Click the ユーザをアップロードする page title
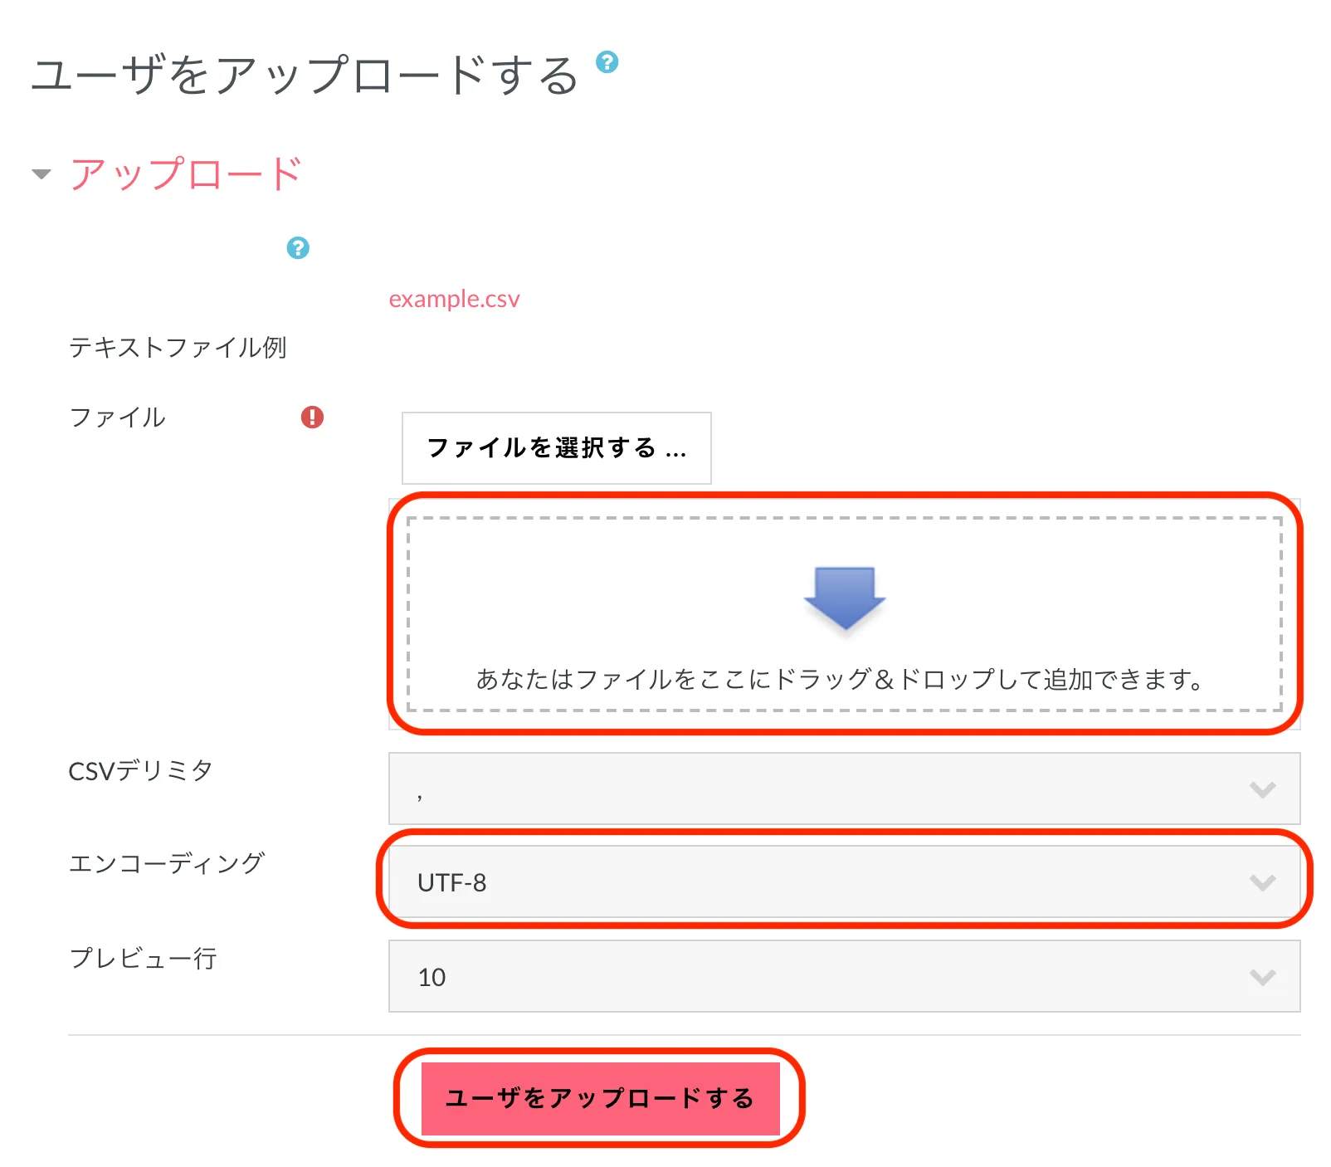Viewport: 1331px width, 1167px height. click(304, 75)
